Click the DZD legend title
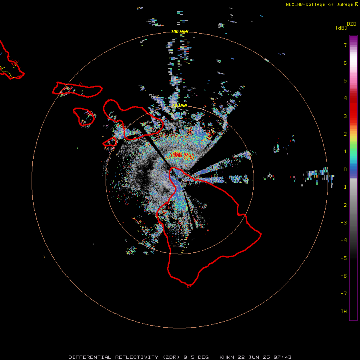Screen dimensions: 360x360 point(352,24)
